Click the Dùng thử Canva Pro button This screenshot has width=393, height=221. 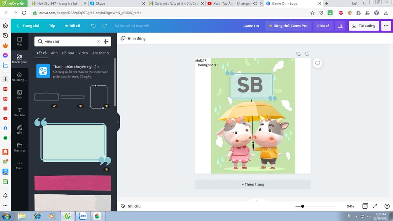(288, 26)
